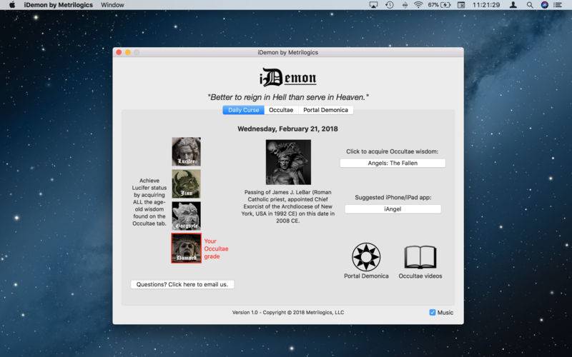
Task: Click the Jinn grade image
Action: [x=186, y=183]
